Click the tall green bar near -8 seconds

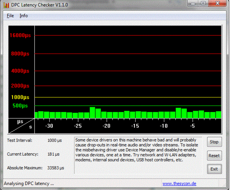[178, 113]
